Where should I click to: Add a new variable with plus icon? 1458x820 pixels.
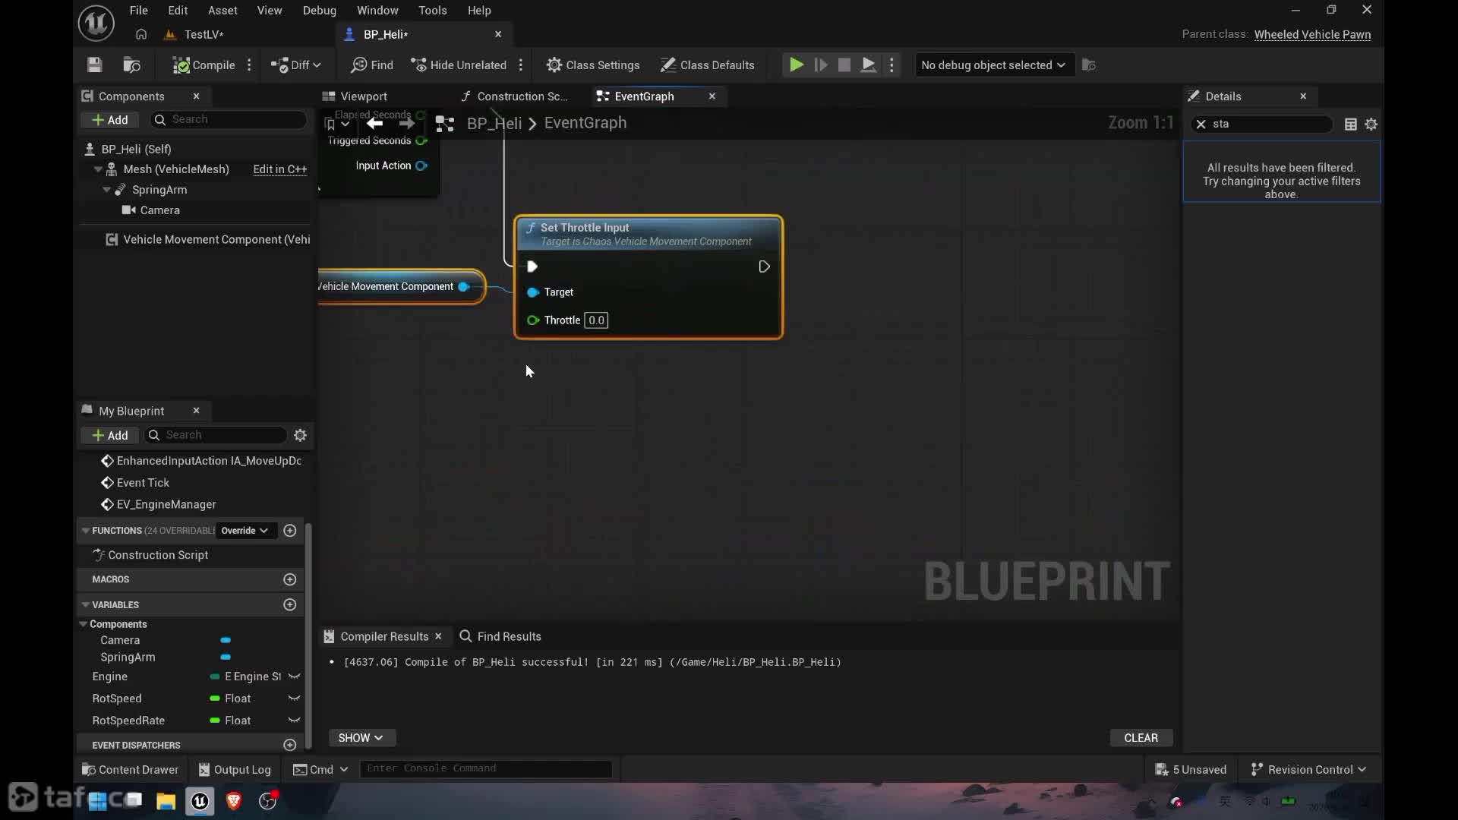(289, 605)
